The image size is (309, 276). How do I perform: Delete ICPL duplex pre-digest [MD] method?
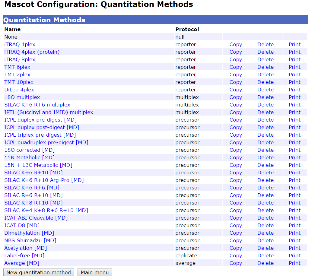[266, 120]
